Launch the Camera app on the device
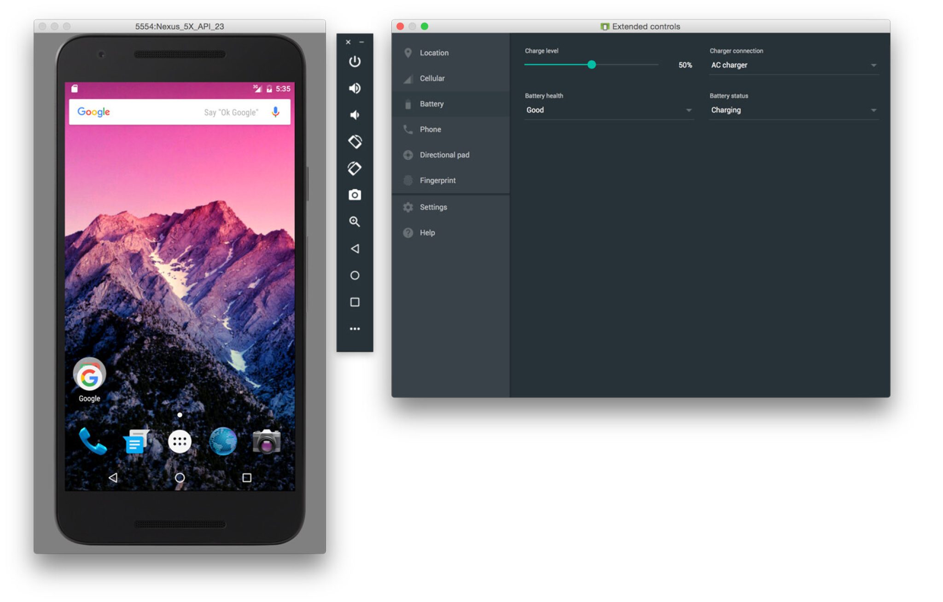Viewport: 943px width, 602px height. click(268, 441)
